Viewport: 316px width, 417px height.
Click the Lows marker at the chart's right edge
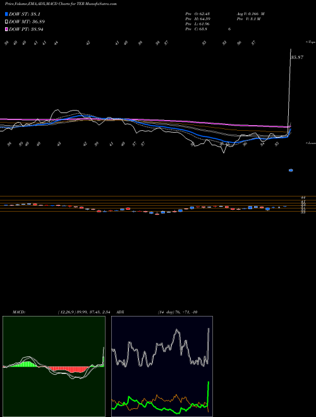tap(311, 143)
